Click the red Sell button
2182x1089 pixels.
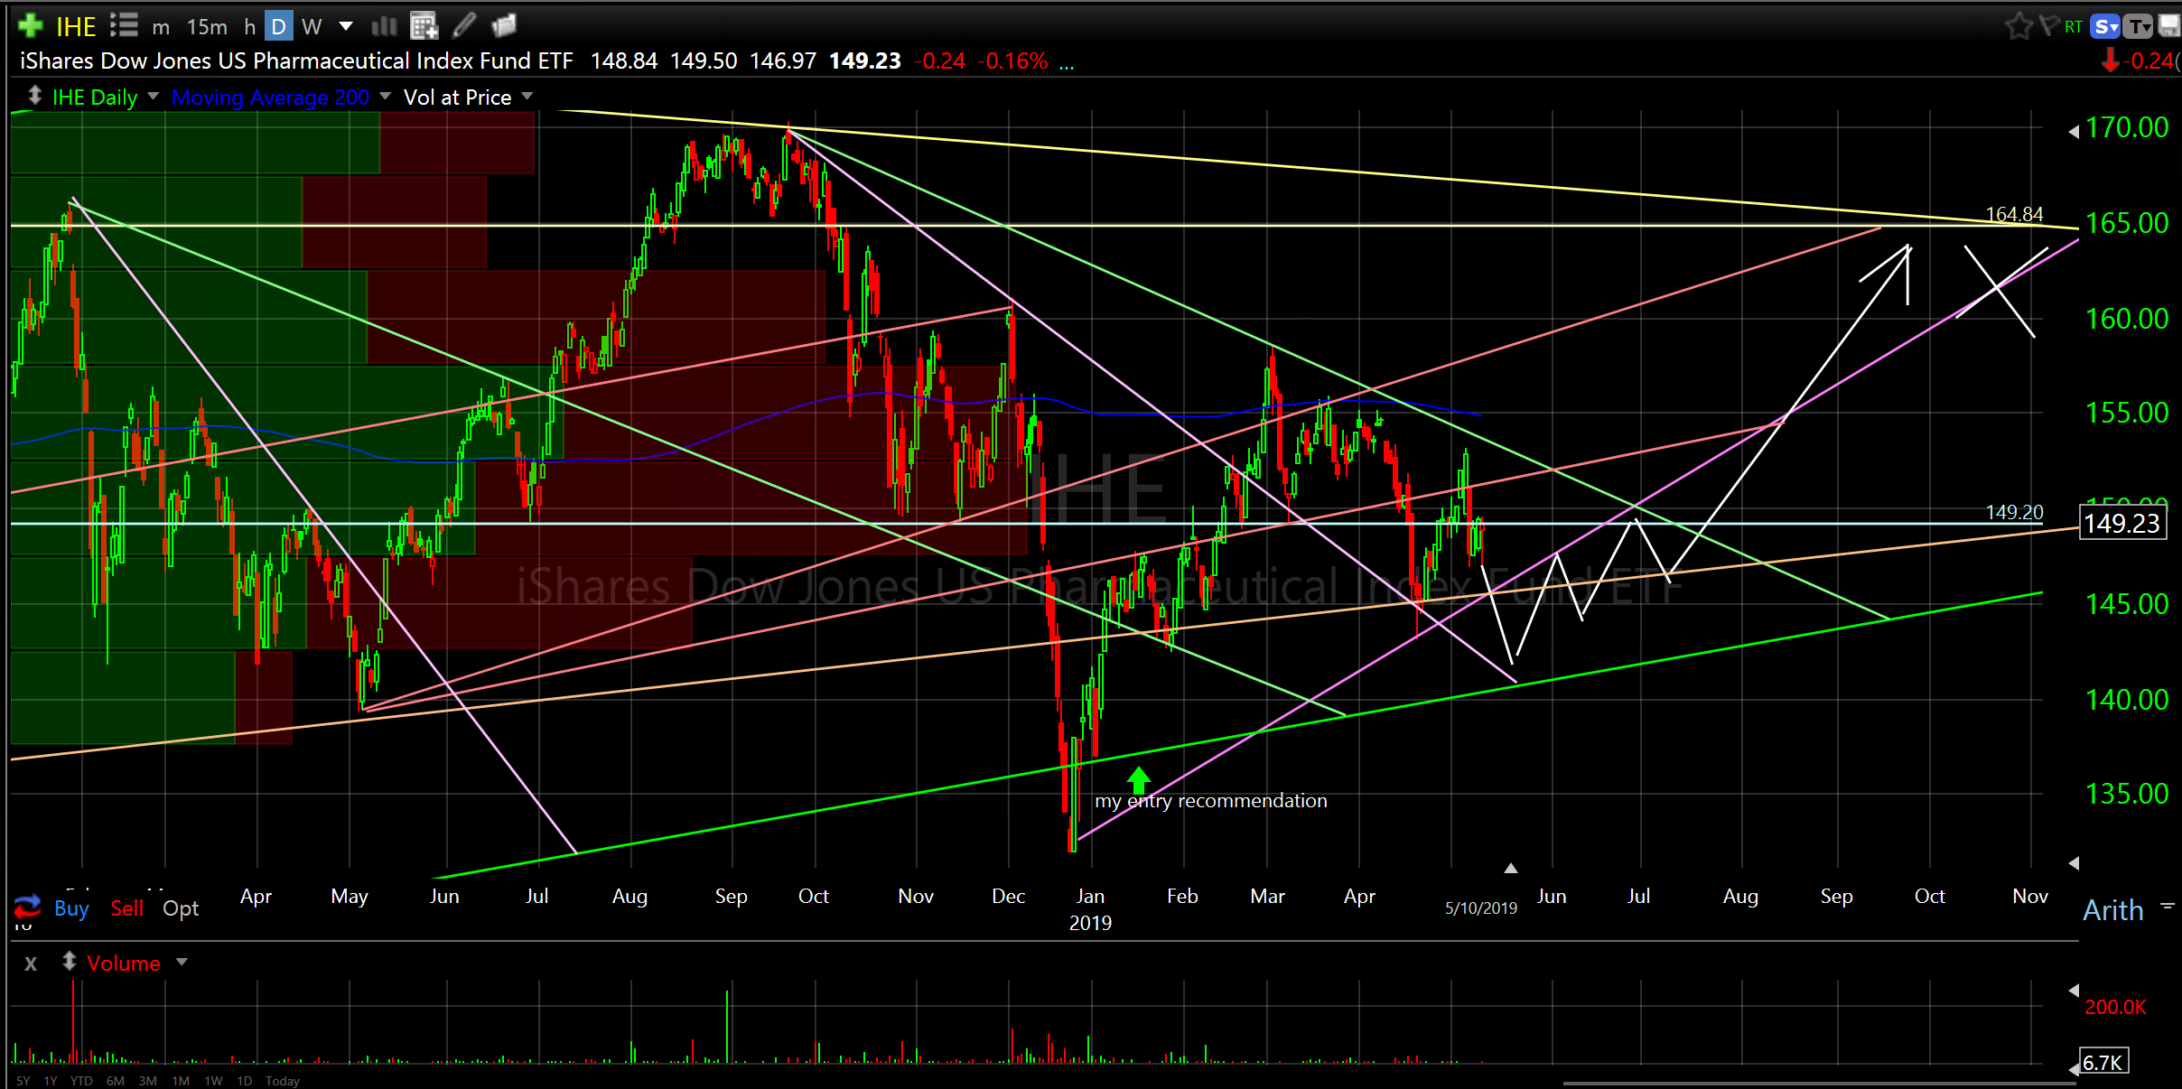pyautogui.click(x=126, y=907)
